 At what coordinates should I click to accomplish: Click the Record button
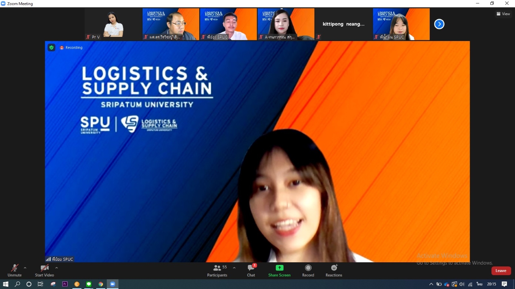[x=308, y=270]
